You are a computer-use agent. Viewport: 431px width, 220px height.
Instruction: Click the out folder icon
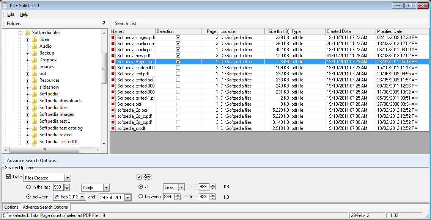tap(34, 73)
